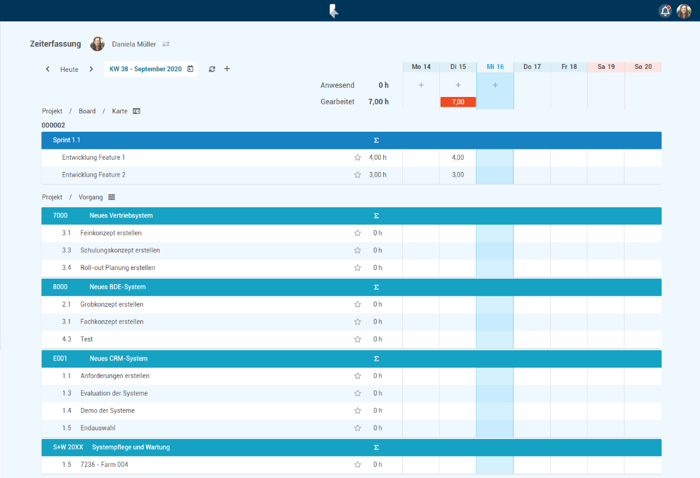Open the KW 38 - September 2020 date picker
The width and height of the screenshot is (700, 478).
coord(151,69)
